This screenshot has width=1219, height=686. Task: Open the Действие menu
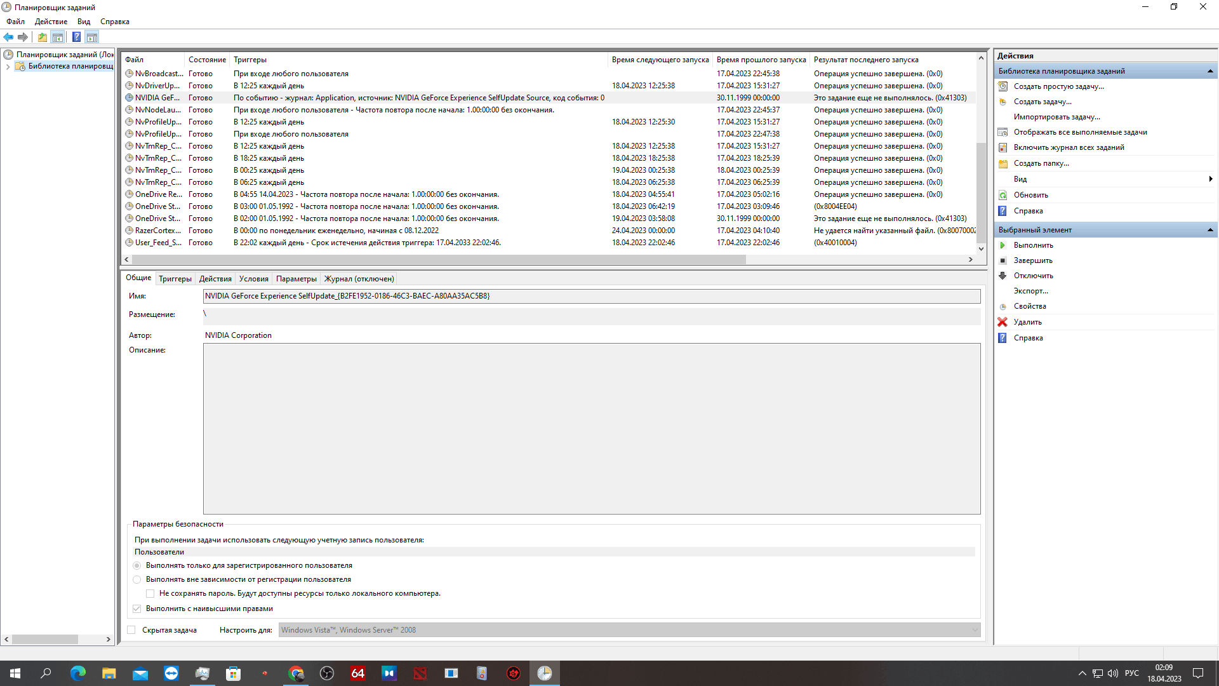[x=51, y=22]
